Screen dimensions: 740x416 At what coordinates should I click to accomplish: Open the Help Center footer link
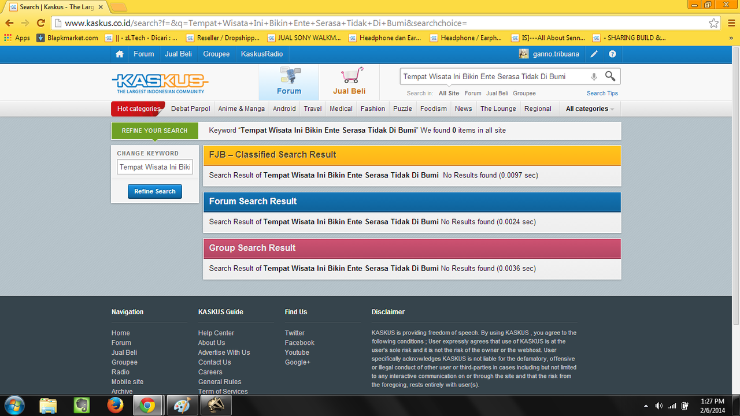[216, 333]
